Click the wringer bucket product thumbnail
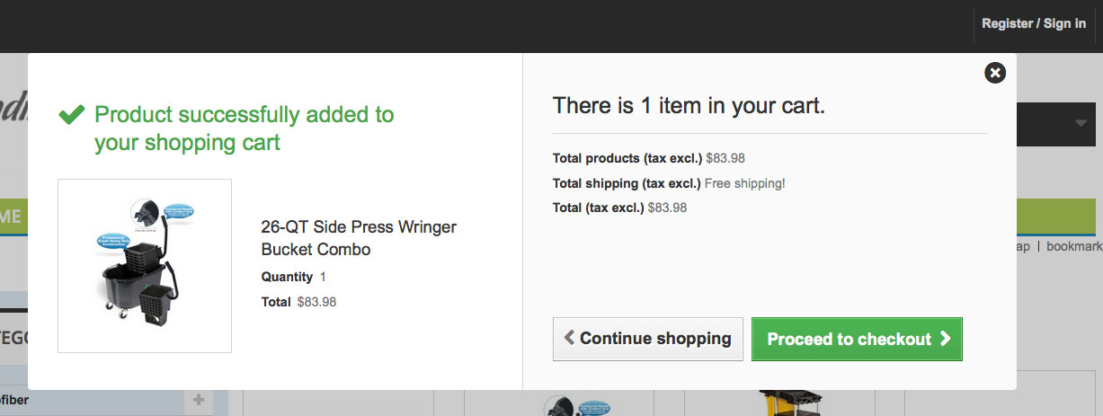Image resolution: width=1103 pixels, height=416 pixels. click(x=145, y=266)
